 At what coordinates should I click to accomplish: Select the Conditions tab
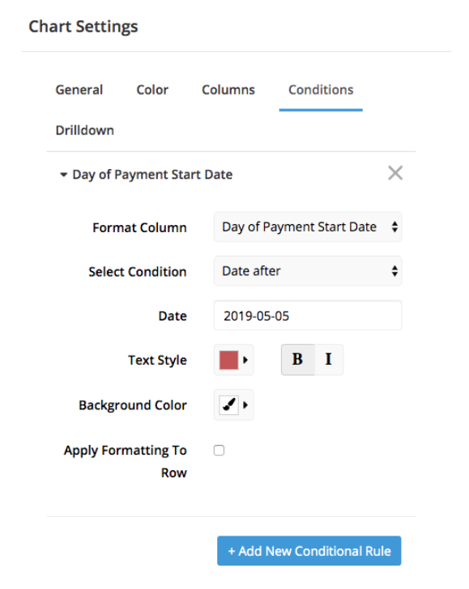tap(321, 90)
